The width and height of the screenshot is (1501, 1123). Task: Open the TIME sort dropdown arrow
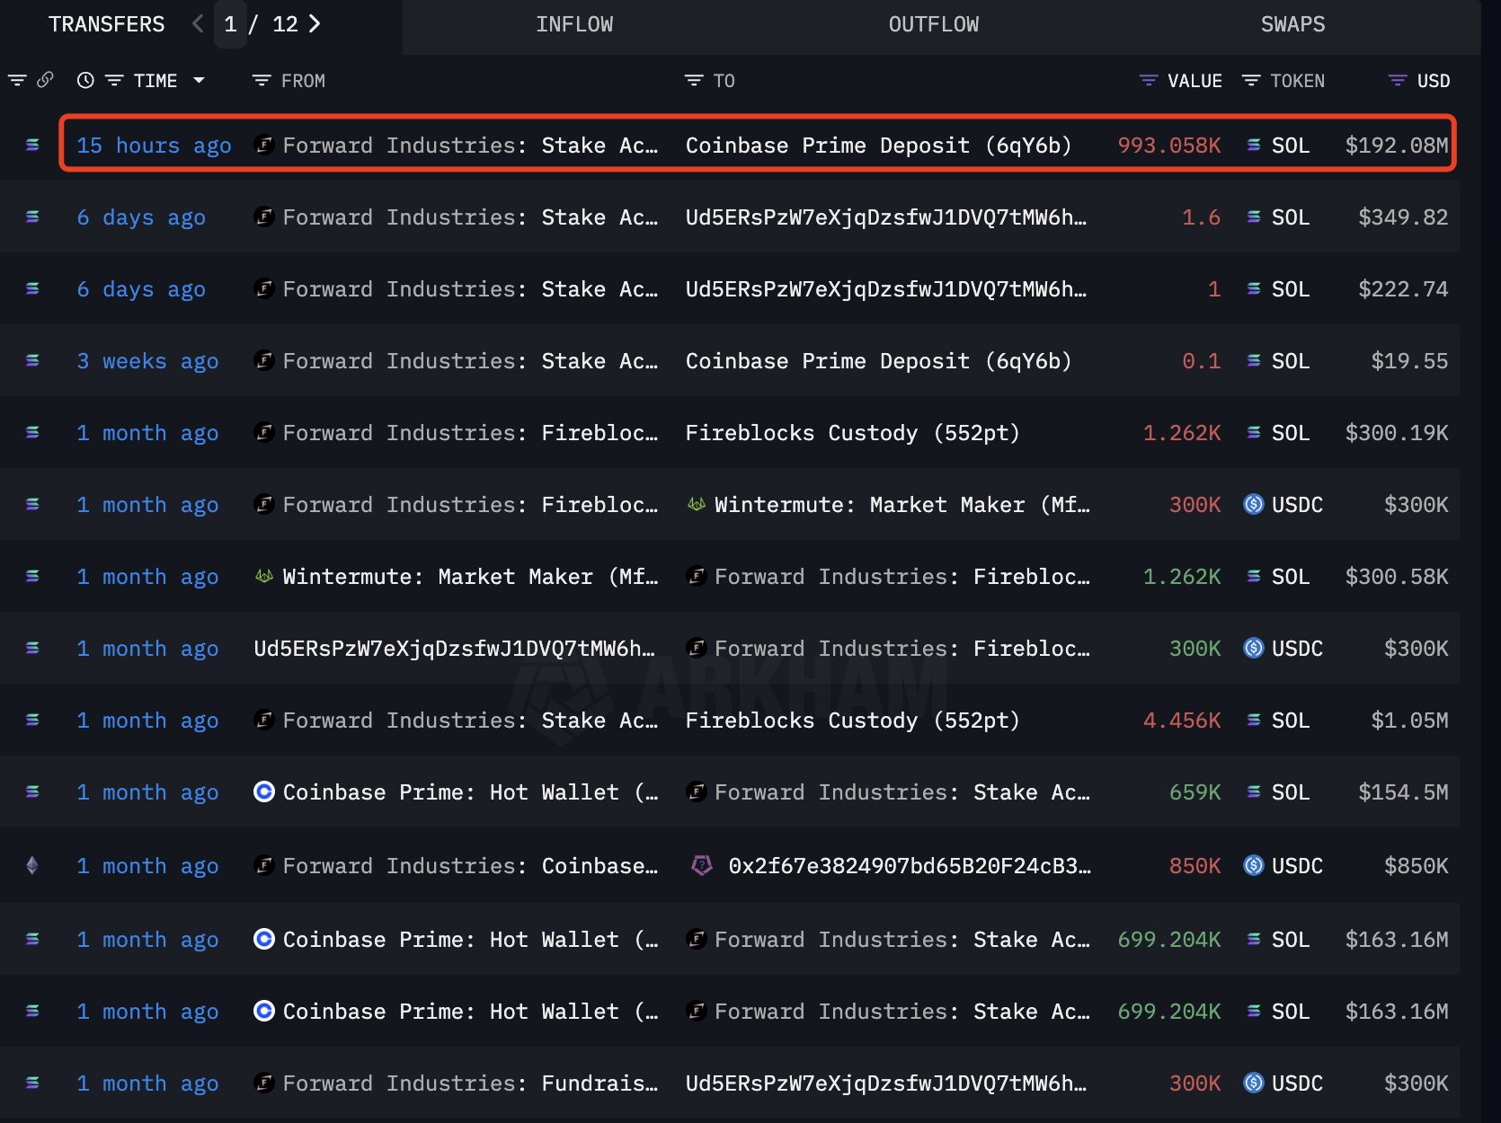[199, 80]
